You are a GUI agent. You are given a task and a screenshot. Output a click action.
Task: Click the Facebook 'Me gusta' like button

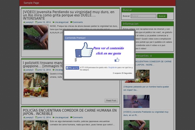click(72, 68)
